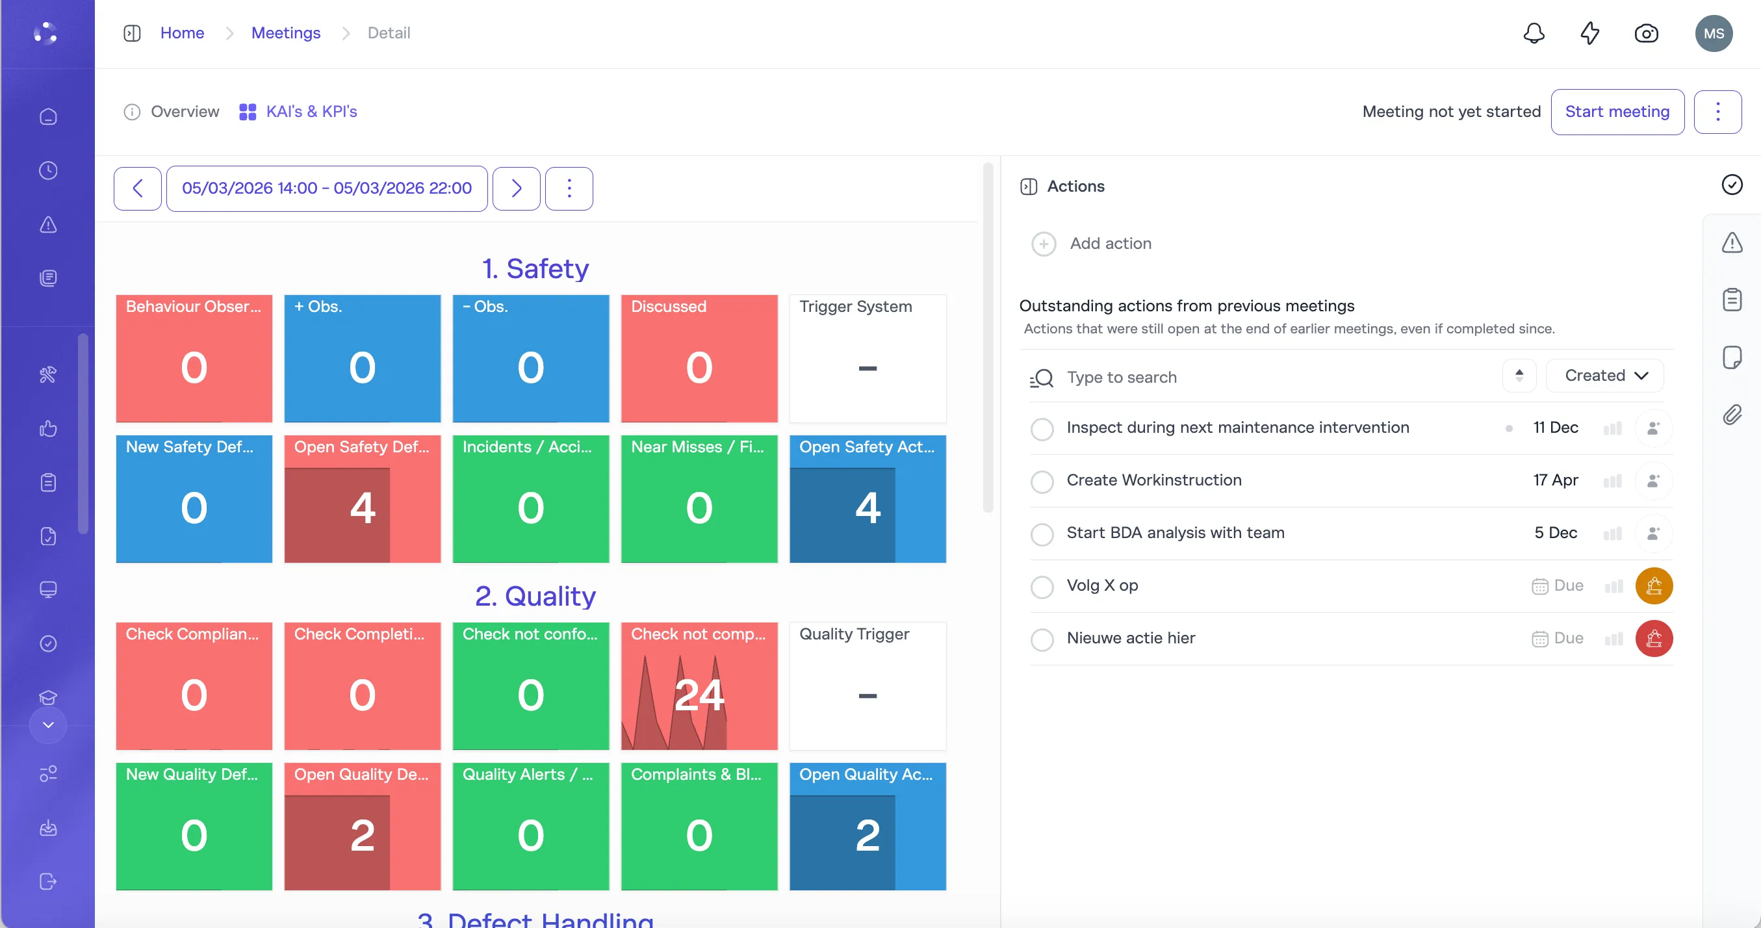Mark 'Create Workinstruction' action as complete
The height and width of the screenshot is (928, 1761).
1041,481
